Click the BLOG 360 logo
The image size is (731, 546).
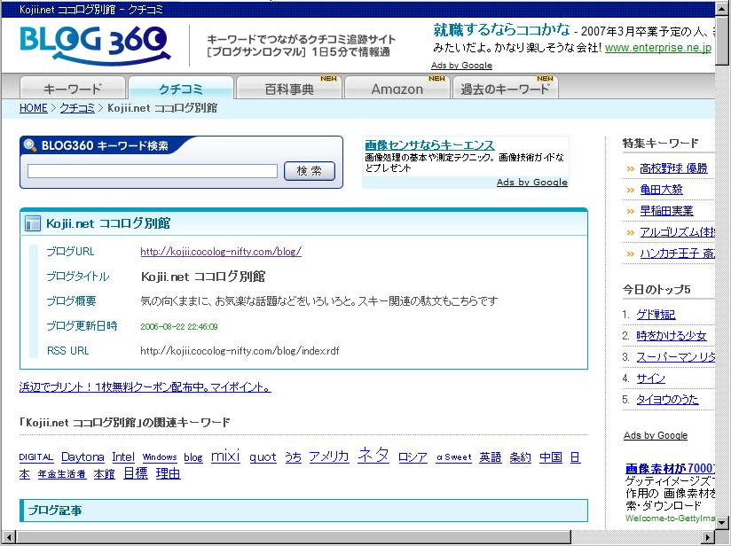95,45
